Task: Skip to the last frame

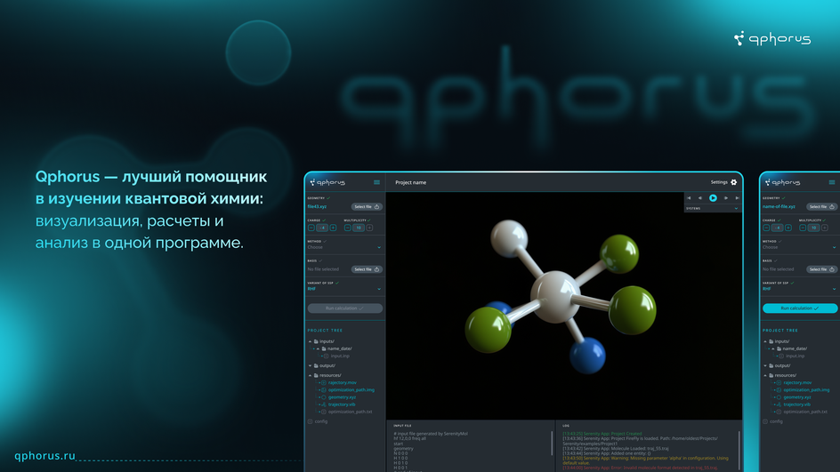Action: coord(737,198)
